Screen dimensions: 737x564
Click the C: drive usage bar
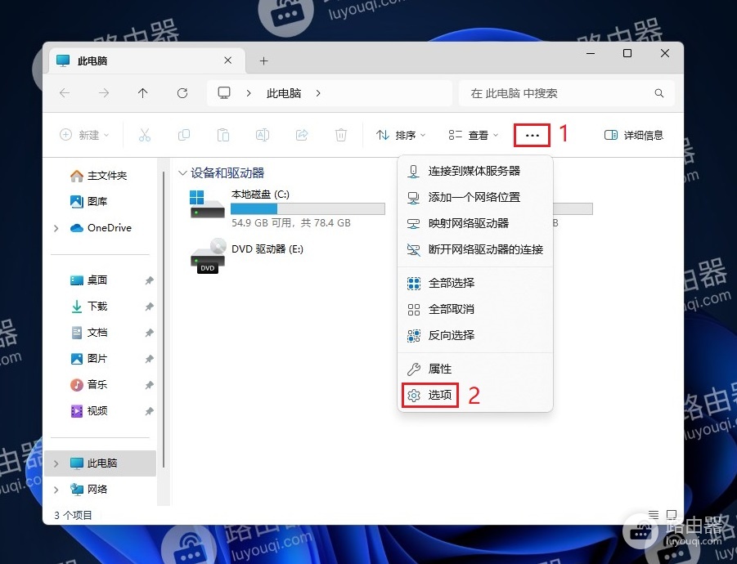pos(308,208)
